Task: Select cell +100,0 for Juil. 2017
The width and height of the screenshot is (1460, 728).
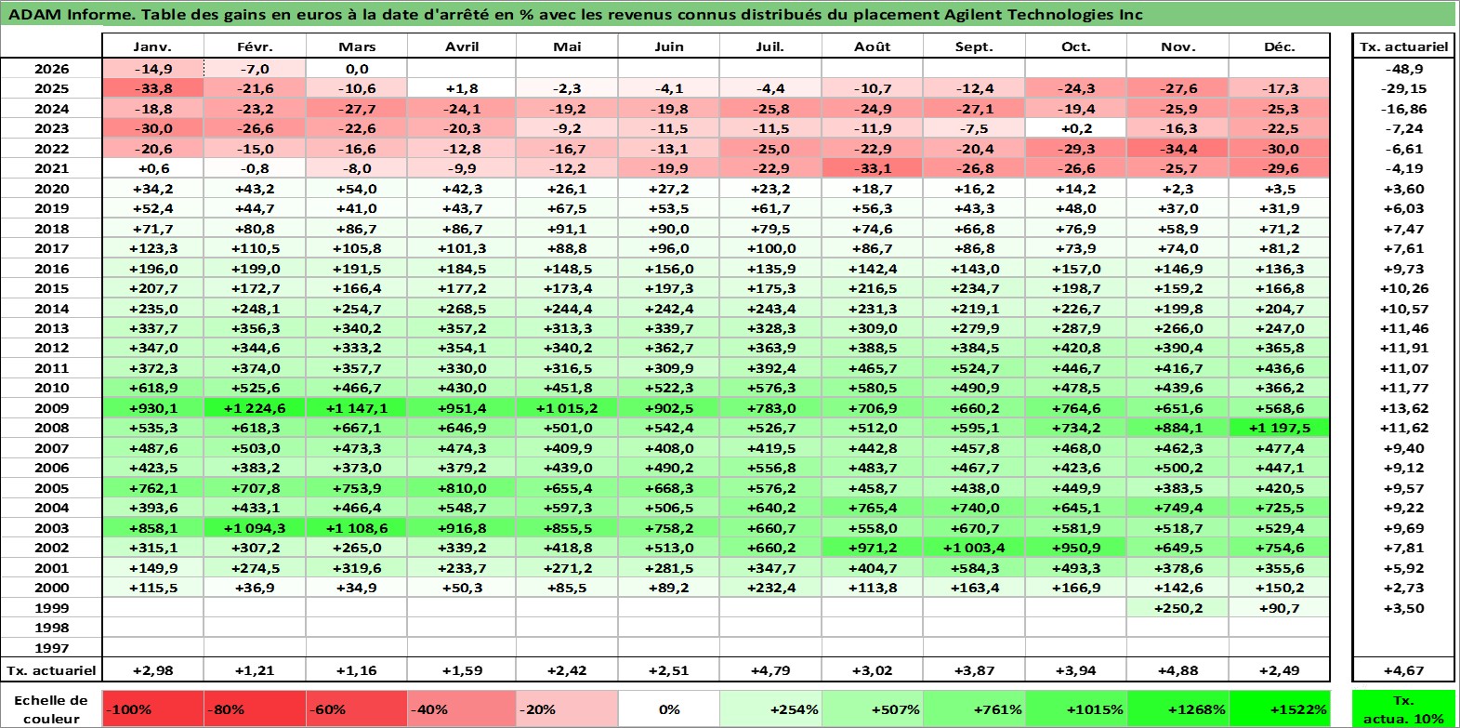Action: (769, 248)
